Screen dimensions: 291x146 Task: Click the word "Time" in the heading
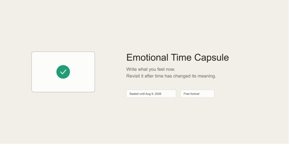click(181, 57)
